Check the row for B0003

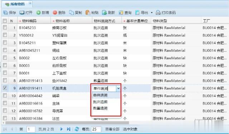tap(5, 65)
